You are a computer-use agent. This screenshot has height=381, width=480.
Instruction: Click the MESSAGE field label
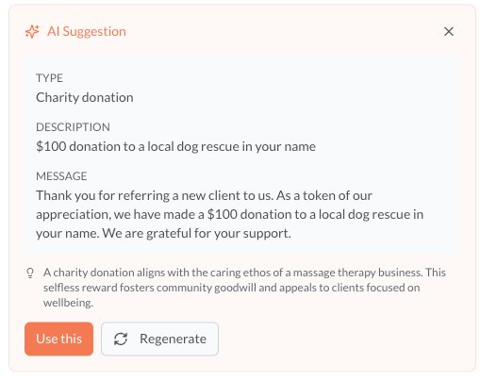[61, 176]
